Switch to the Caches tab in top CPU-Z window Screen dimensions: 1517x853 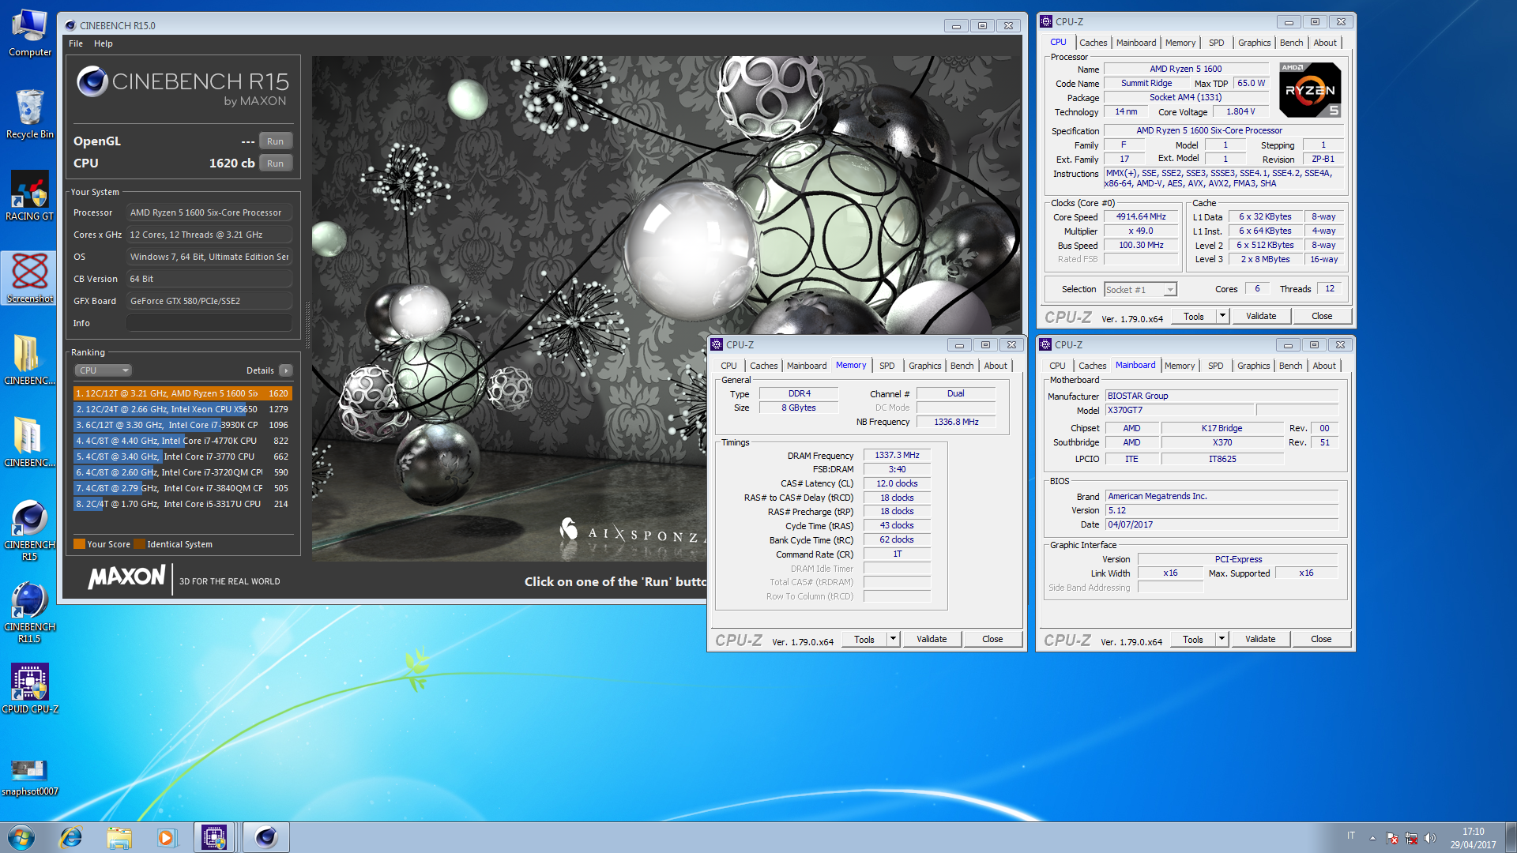pyautogui.click(x=1093, y=43)
